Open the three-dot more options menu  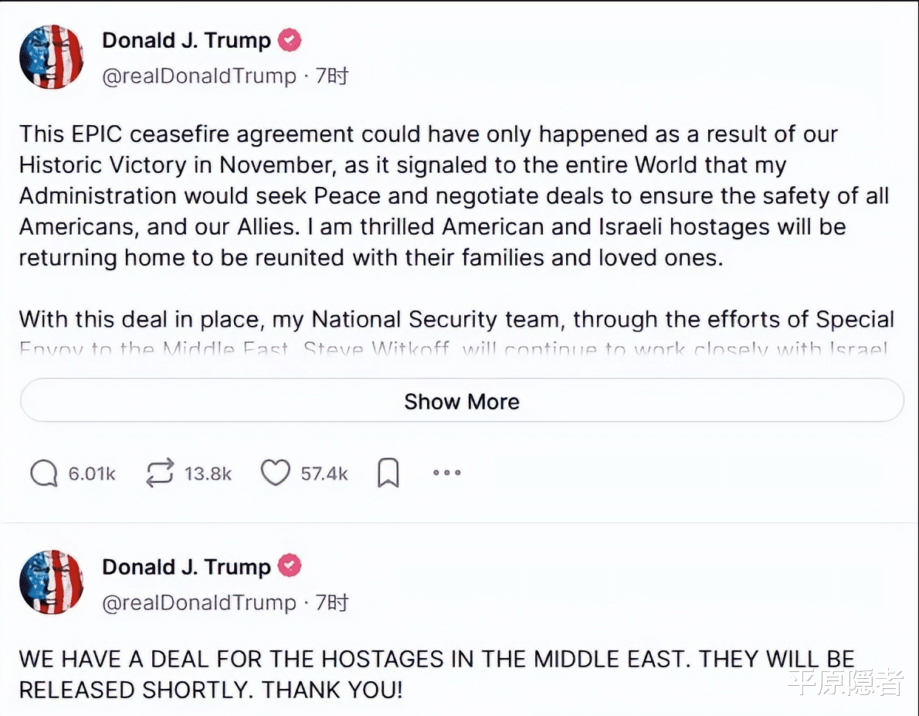tap(446, 473)
